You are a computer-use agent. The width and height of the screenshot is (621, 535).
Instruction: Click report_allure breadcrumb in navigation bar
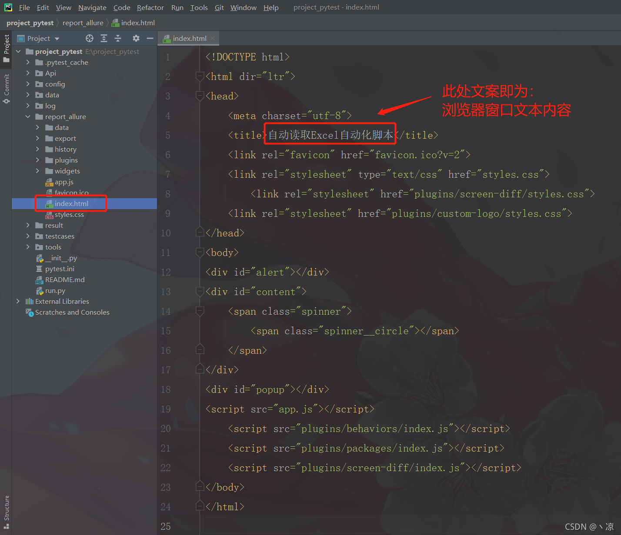[83, 23]
